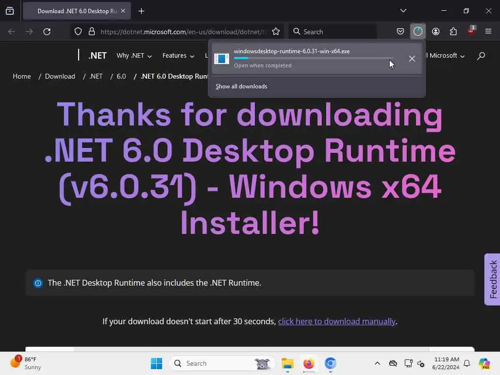Click the taskbar Search box
The width and height of the screenshot is (500, 375).
point(222,363)
